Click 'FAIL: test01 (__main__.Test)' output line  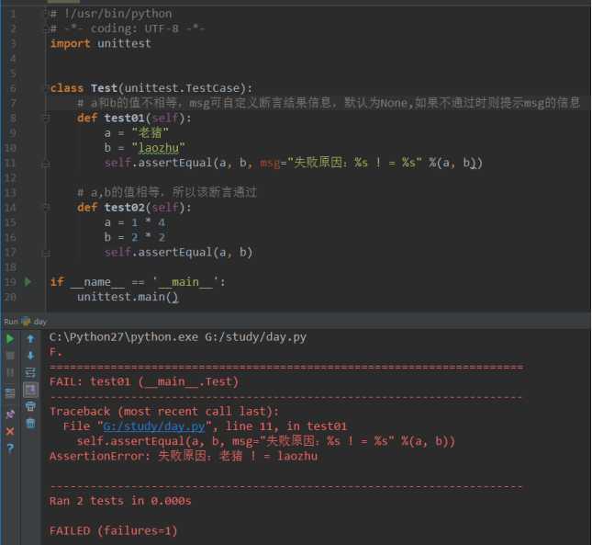[144, 381]
